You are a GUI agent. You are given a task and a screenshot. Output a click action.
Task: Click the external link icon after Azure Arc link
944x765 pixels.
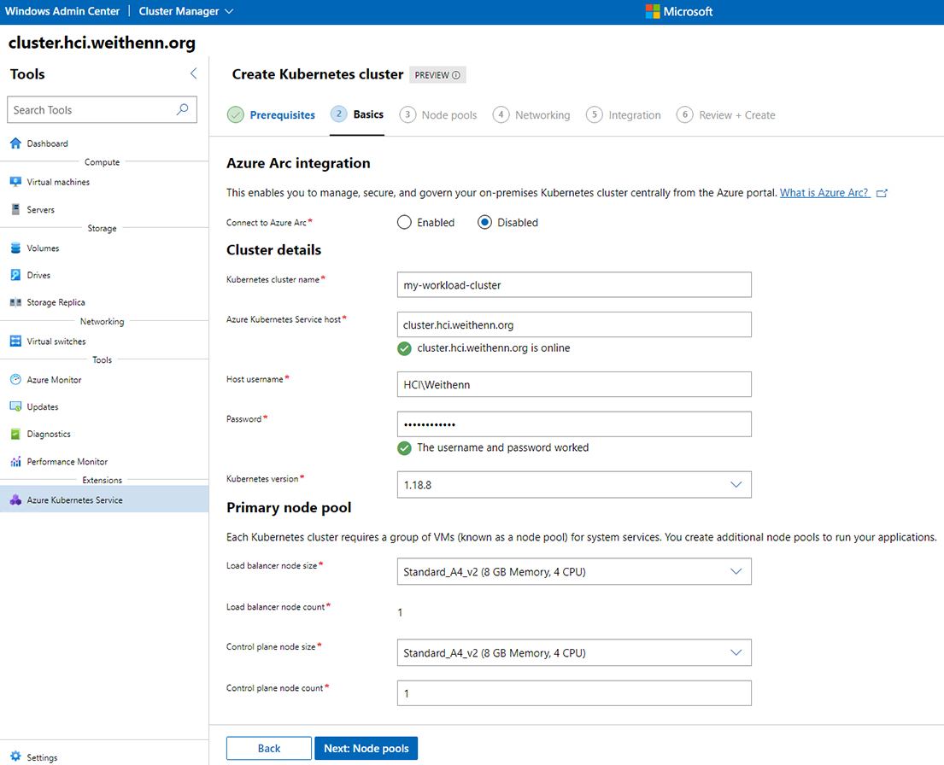[x=882, y=193]
